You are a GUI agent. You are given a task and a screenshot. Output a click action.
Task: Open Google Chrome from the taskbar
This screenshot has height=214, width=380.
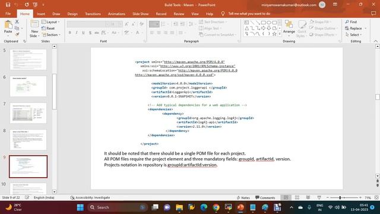[x=216, y=207]
